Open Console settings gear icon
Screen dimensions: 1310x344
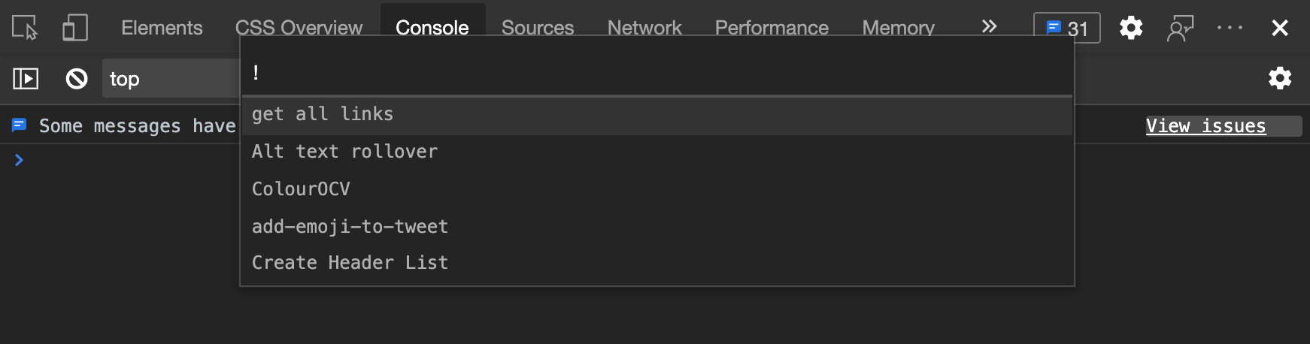click(1280, 78)
